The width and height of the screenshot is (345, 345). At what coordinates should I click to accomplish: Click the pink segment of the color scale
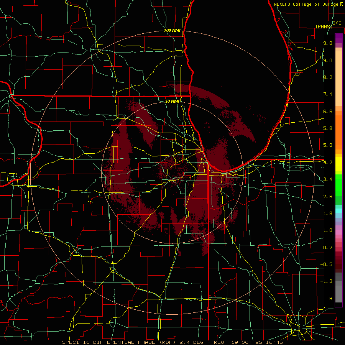338,232
